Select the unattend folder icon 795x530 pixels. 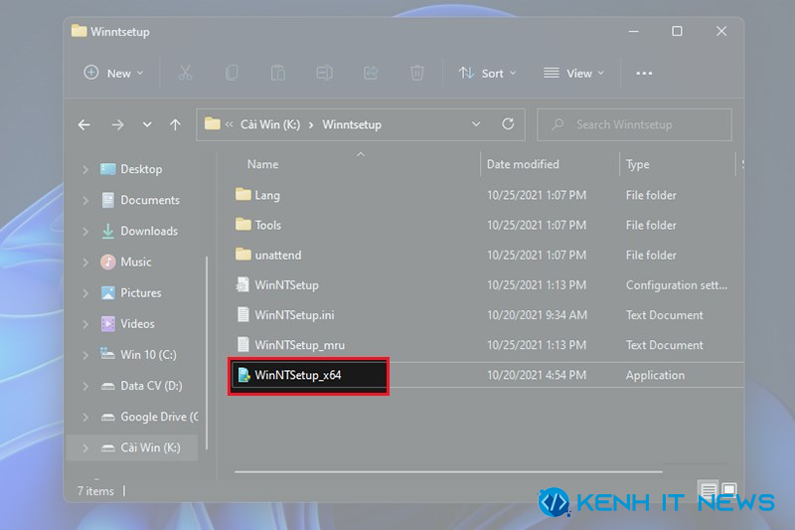tap(243, 255)
